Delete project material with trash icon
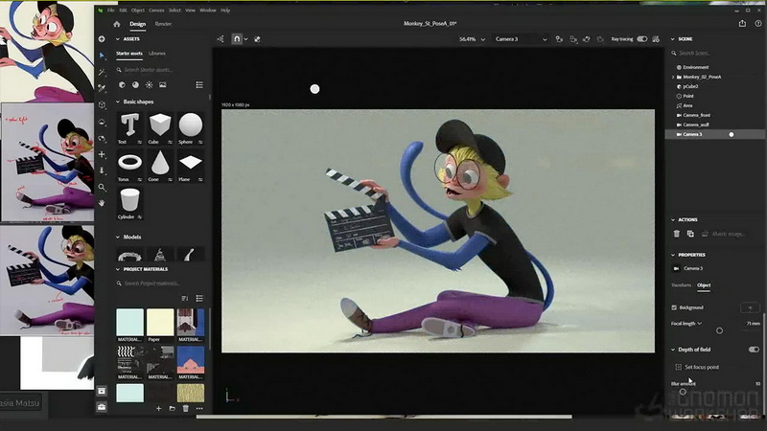767x431 pixels. coord(186,409)
